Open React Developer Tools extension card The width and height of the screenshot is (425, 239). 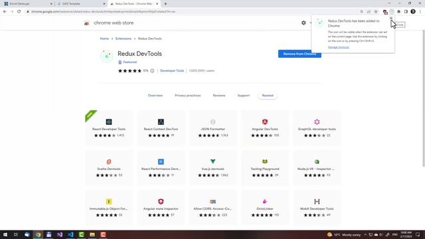[109, 128]
